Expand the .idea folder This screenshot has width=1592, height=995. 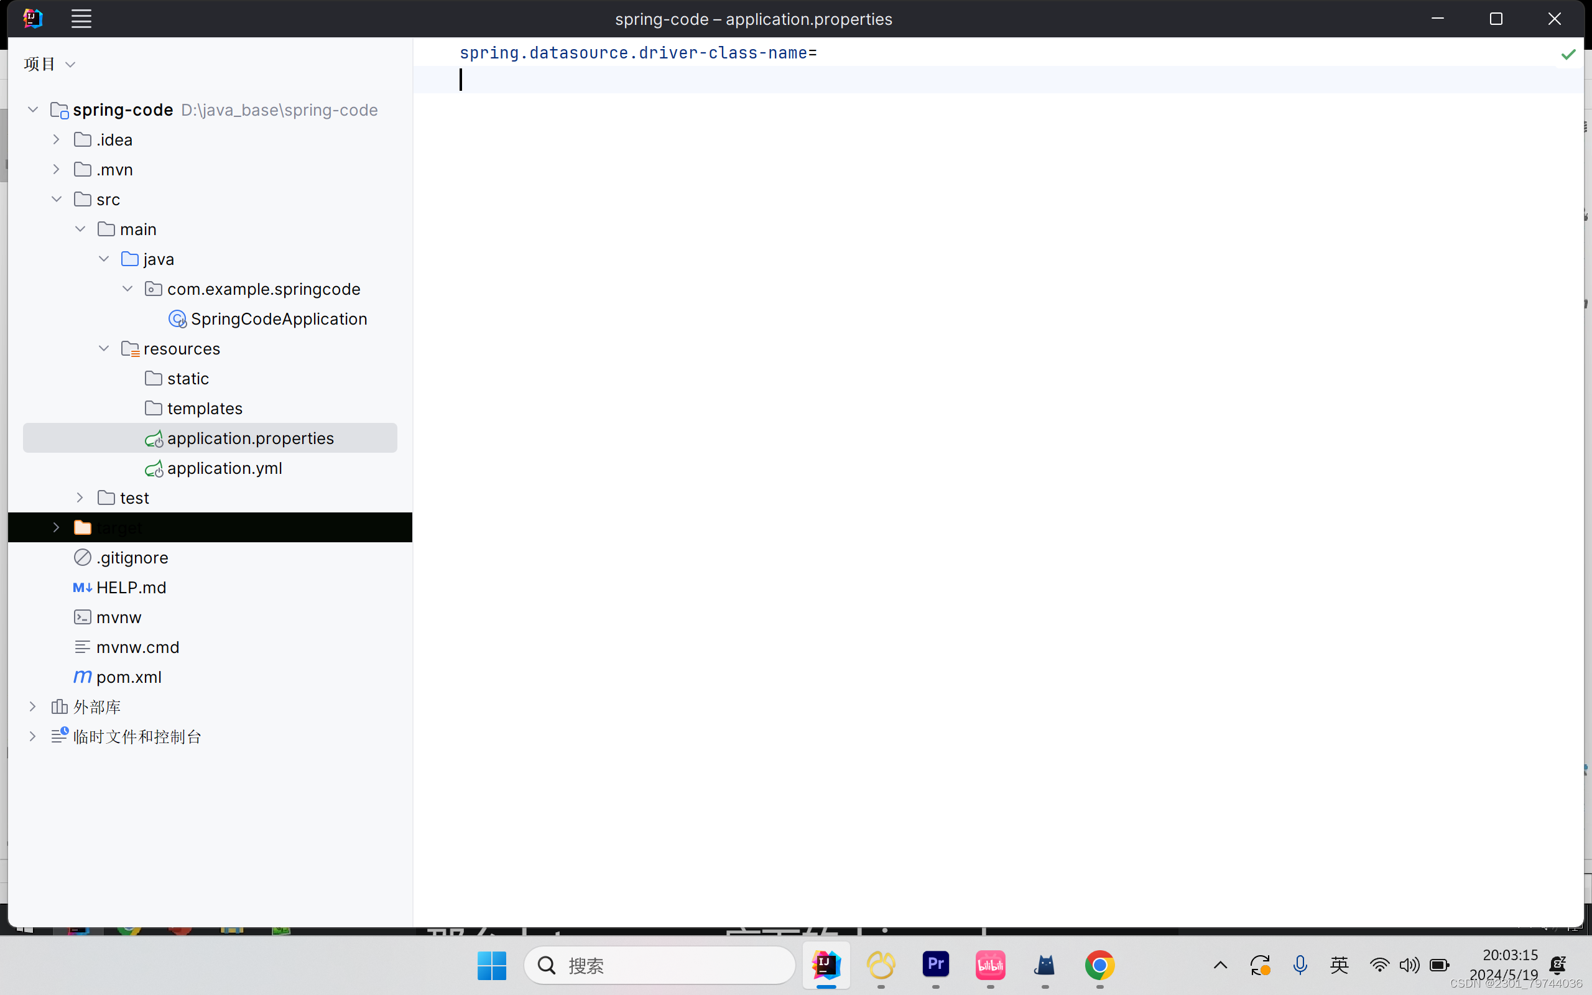click(57, 139)
